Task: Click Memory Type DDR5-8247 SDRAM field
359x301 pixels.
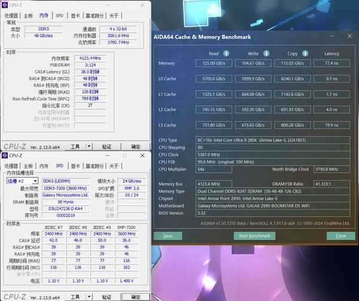Action: (273, 191)
